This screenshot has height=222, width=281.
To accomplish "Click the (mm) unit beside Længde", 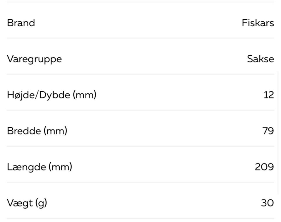I will [60, 167].
